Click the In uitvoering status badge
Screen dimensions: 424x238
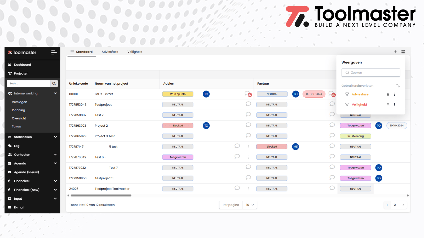point(355,136)
